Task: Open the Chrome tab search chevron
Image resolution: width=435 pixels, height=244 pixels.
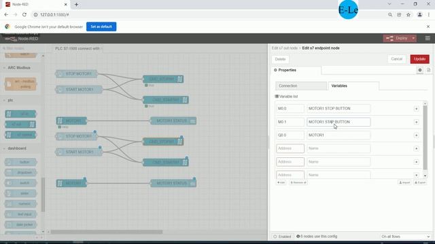Action: click(x=389, y=4)
